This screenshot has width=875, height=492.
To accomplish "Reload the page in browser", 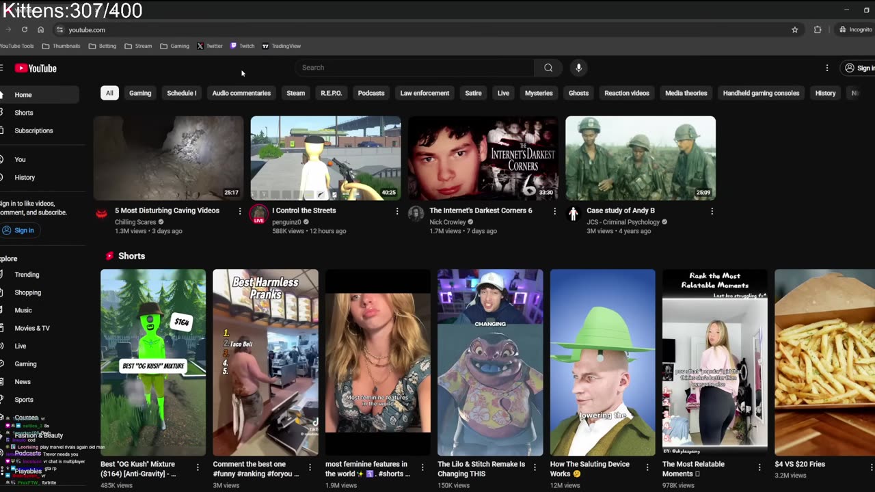I will coord(25,29).
